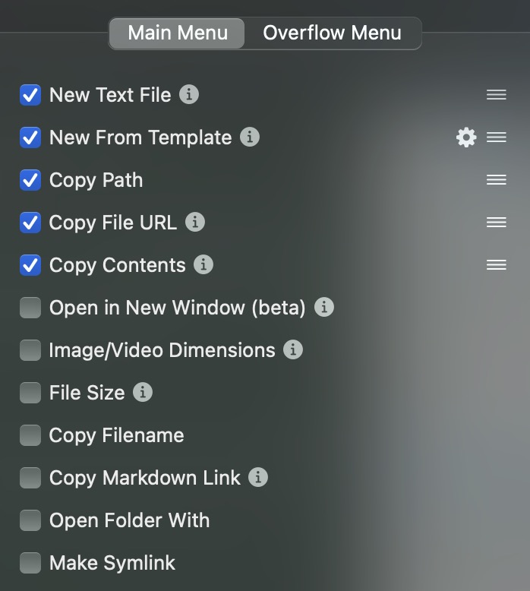Click info icon beside Copy File URL
The height and width of the screenshot is (591, 530).
click(194, 222)
